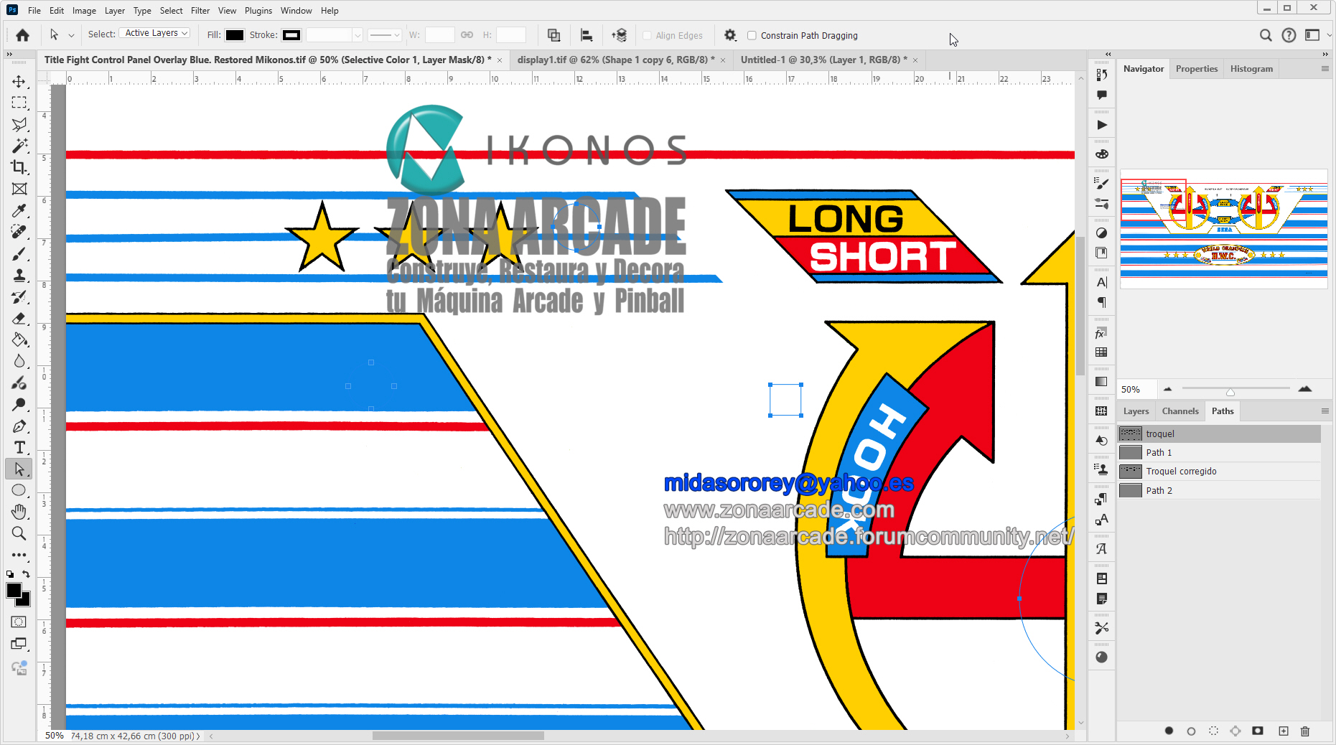Enable Constrain Path Dragging checkbox
The height and width of the screenshot is (745, 1336).
point(752,35)
